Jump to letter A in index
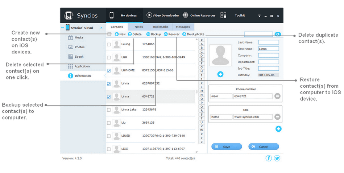The image size is (344, 173). [202, 44]
